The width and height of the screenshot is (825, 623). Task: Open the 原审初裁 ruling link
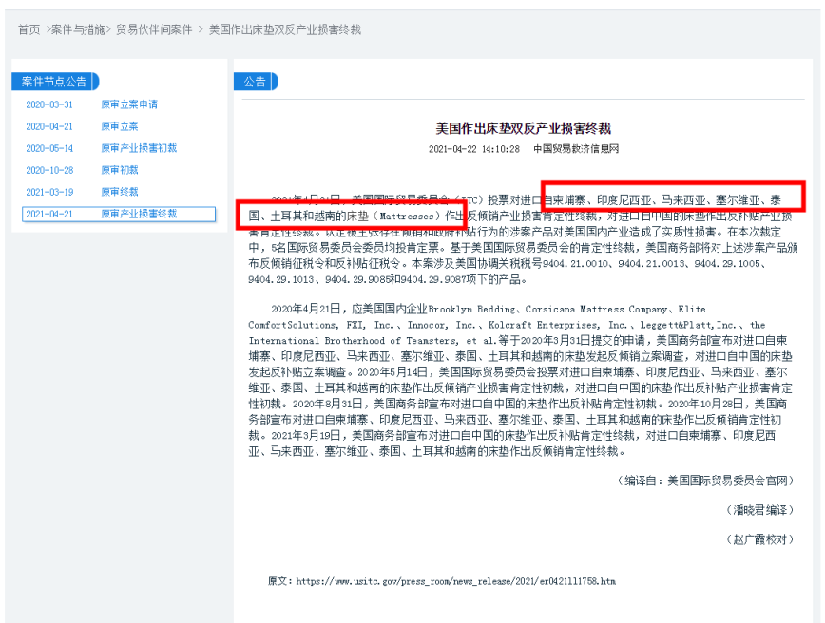click(119, 169)
